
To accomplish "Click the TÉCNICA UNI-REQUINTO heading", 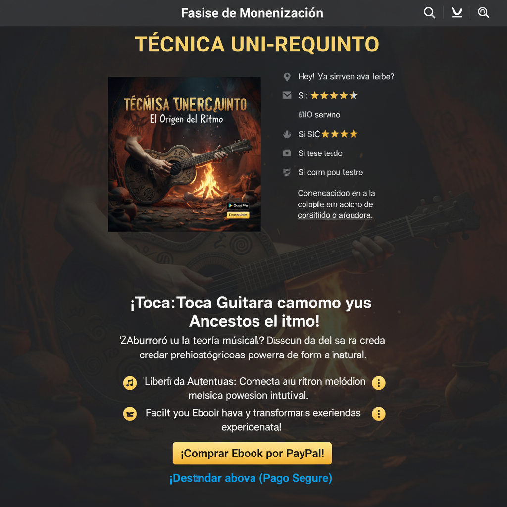I will [x=257, y=44].
